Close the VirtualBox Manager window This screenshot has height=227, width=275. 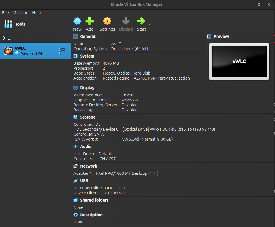(x=268, y=5)
